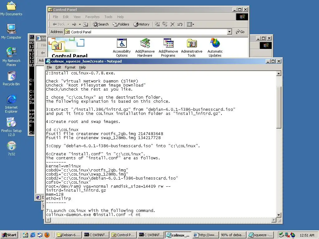Select Firefox Setup 12.0 desktop icon
The width and height of the screenshot is (319, 239).
pyautogui.click(x=12, y=127)
